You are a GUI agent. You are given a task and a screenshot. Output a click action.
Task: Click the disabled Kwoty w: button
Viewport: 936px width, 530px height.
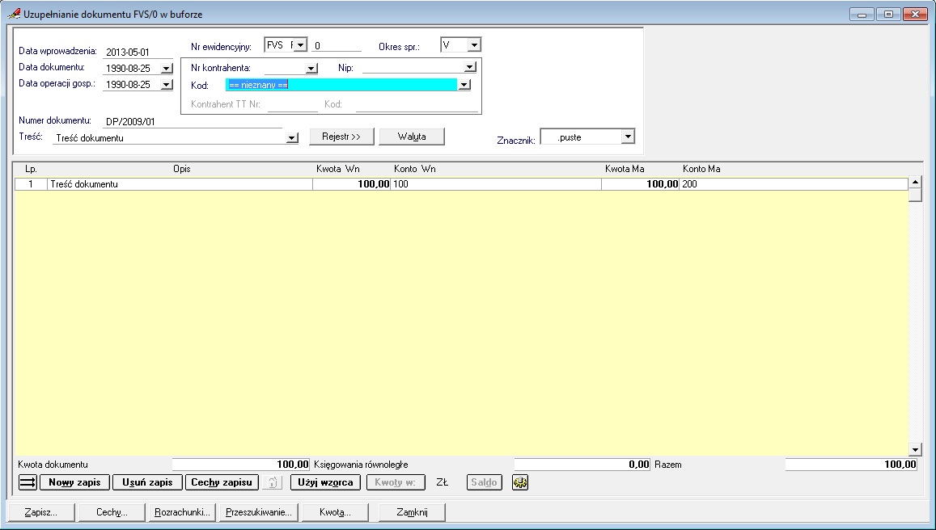pos(395,482)
